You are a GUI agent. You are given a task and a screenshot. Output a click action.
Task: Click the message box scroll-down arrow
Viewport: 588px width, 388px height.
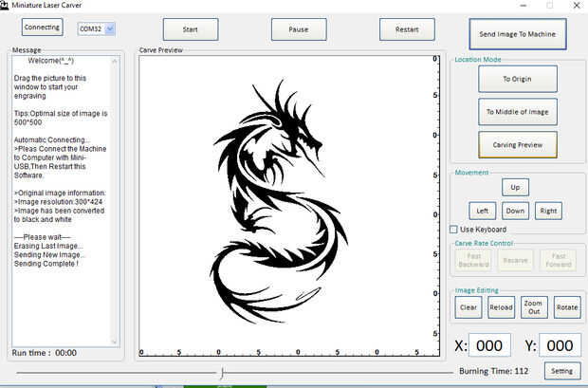(115, 342)
